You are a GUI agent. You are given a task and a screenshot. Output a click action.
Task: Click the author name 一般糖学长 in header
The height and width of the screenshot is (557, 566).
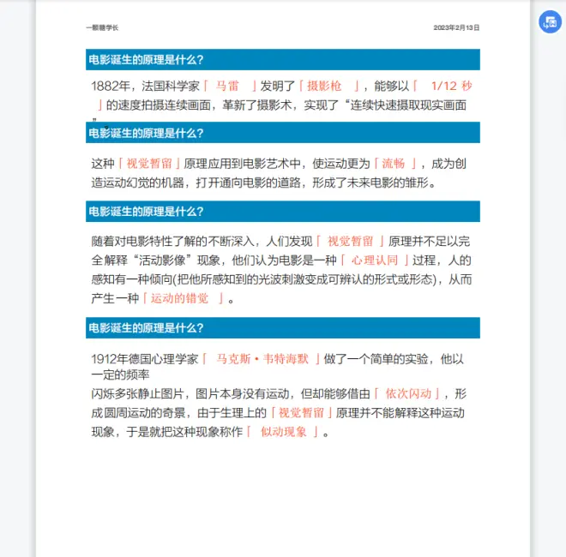tap(102, 27)
